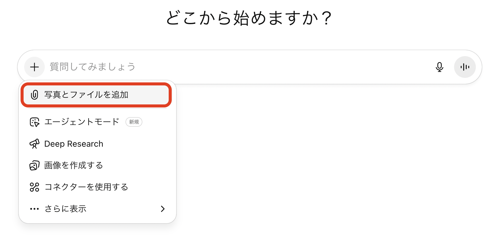Choose 画像を作成する option
Image resolution: width=497 pixels, height=236 pixels.
(x=96, y=165)
